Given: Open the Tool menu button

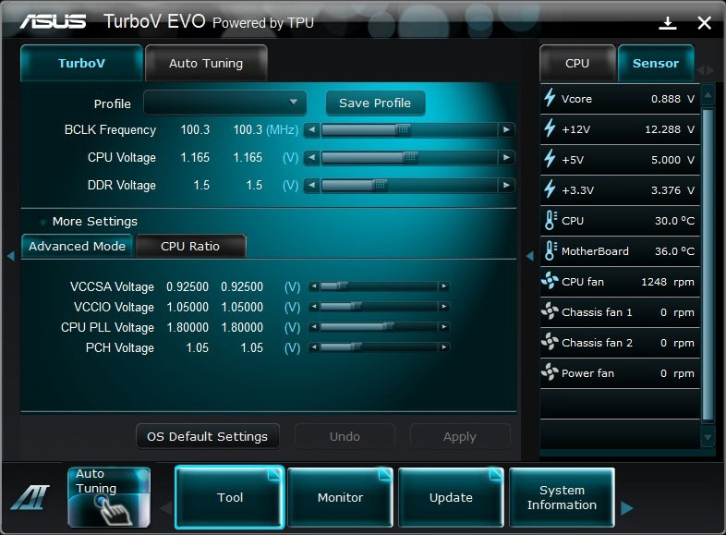Looking at the screenshot, I should (230, 497).
